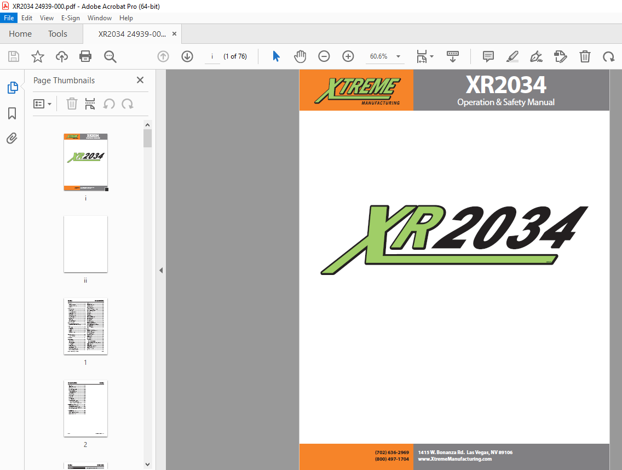Activate the Hand pan tool
The image size is (622, 470).
pyautogui.click(x=300, y=56)
